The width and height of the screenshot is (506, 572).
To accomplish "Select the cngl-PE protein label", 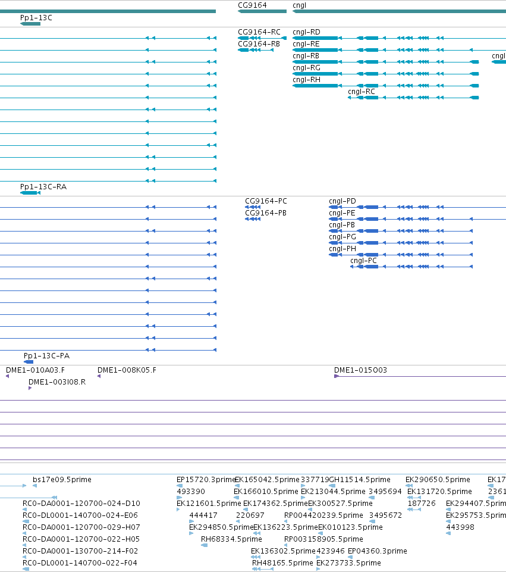I will pyautogui.click(x=342, y=213).
